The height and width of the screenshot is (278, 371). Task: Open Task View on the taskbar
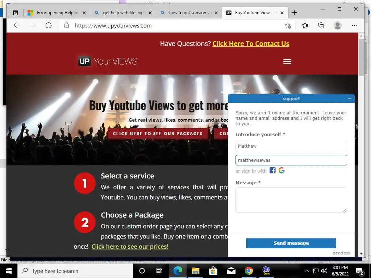(159, 271)
